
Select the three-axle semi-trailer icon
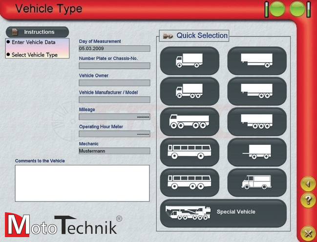tap(257, 121)
